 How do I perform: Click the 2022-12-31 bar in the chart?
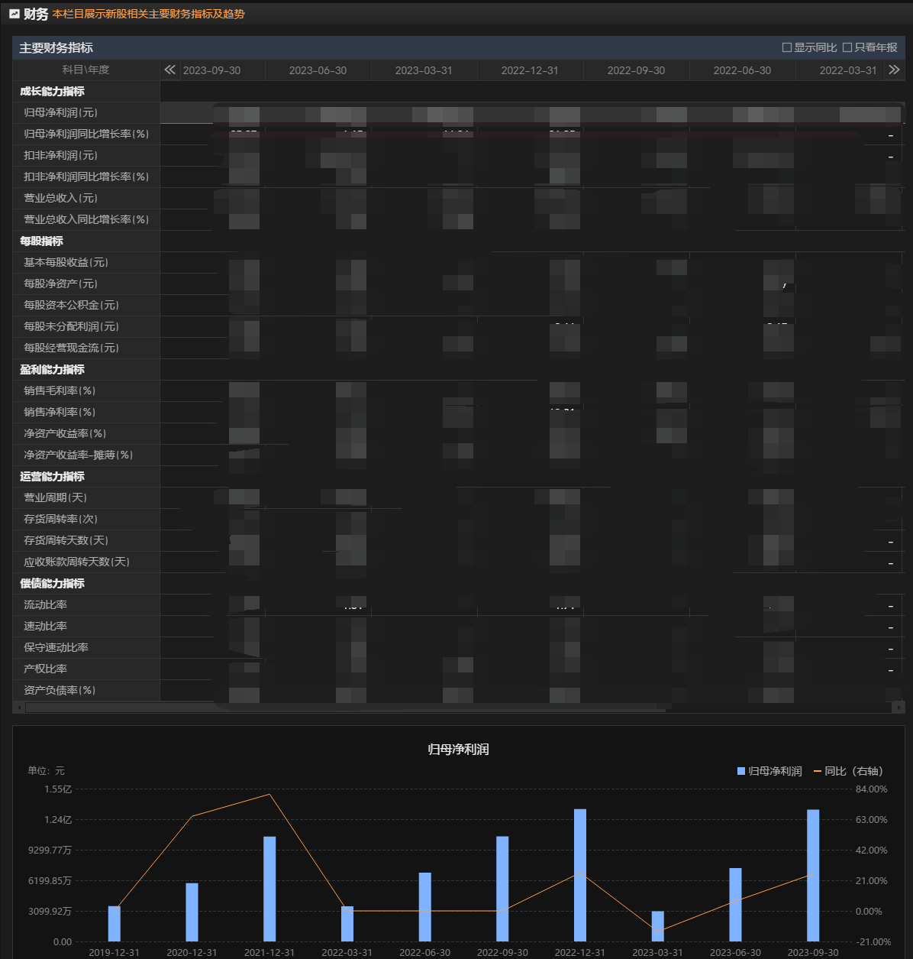580,875
